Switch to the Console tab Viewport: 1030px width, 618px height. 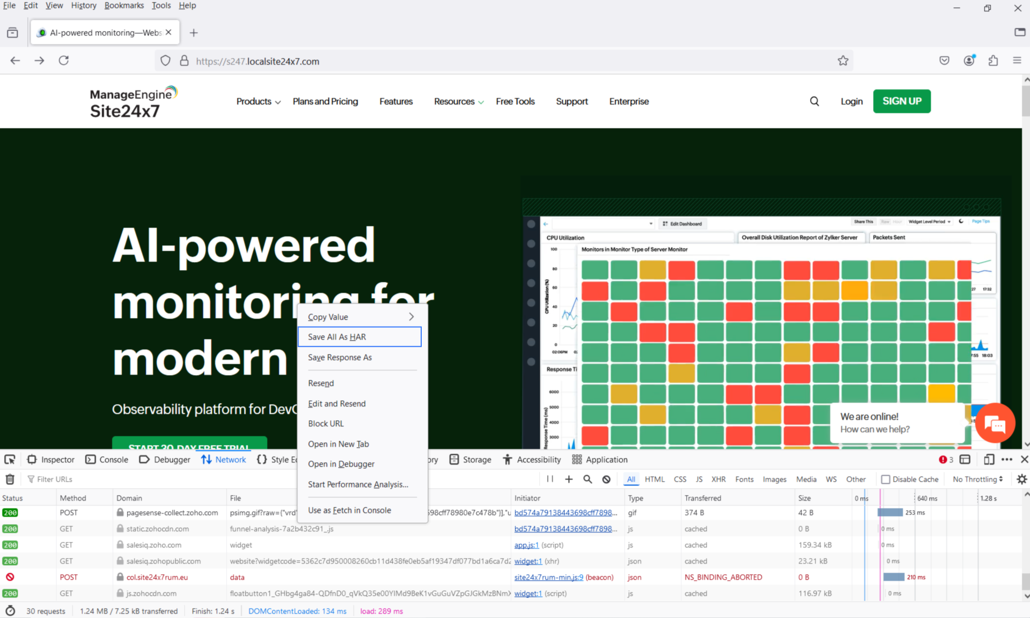click(x=107, y=460)
